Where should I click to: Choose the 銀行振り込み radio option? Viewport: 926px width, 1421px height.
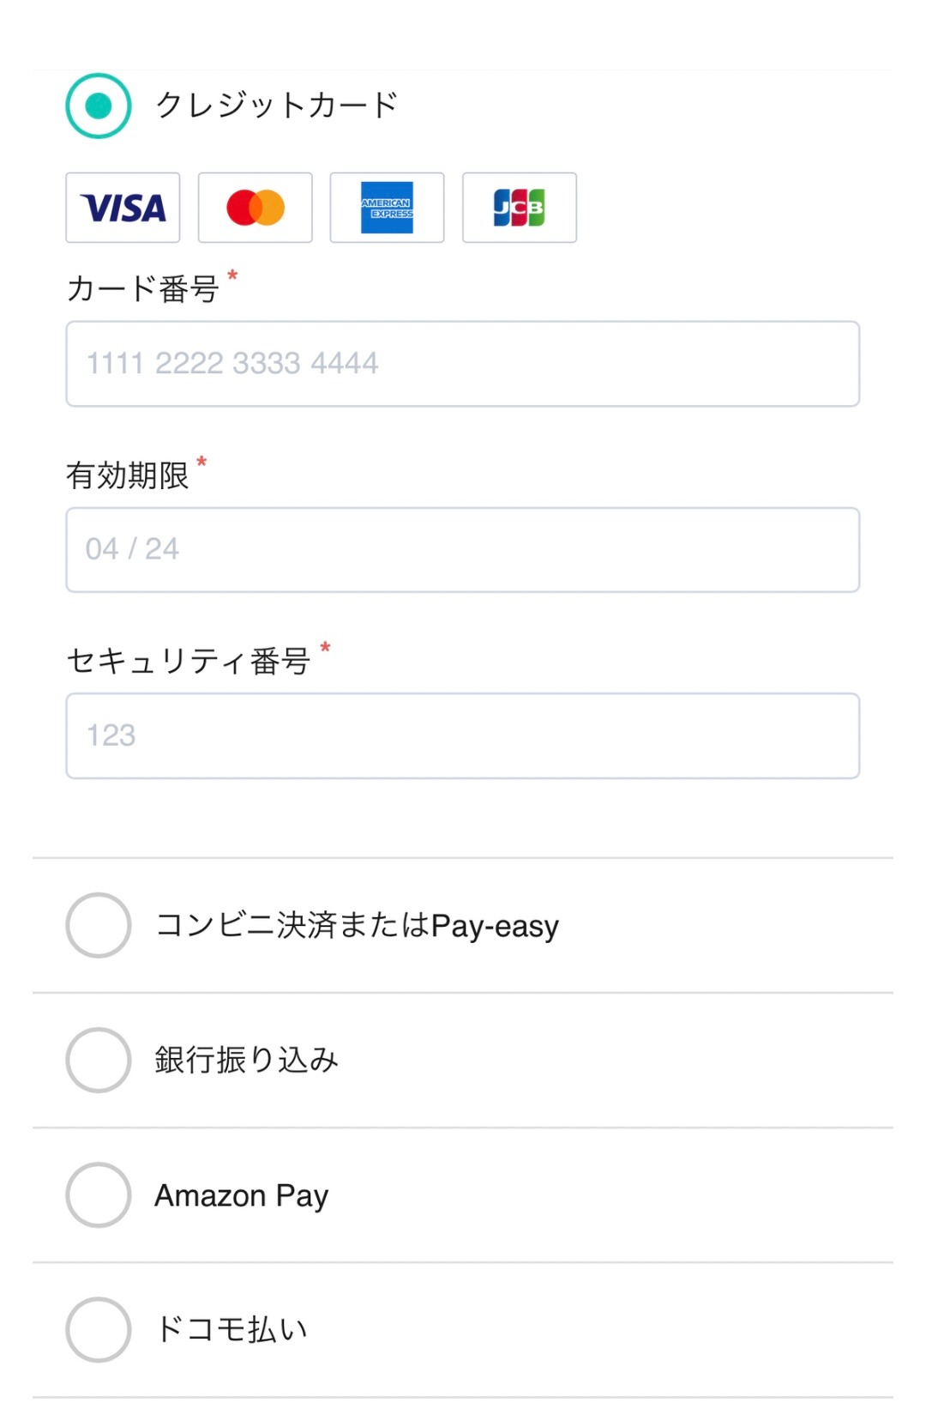[99, 1060]
